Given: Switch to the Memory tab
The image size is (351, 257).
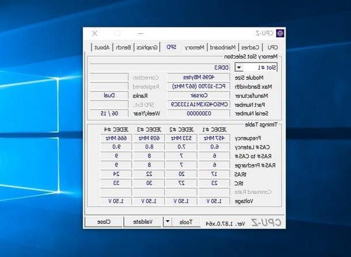Looking at the screenshot, I should coord(194,47).
